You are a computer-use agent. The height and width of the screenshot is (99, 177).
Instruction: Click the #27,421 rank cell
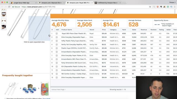point(125,74)
